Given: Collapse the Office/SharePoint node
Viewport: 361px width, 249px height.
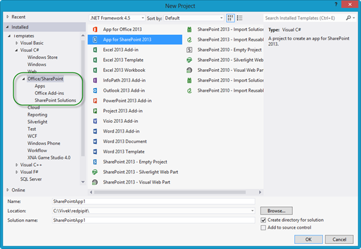Looking at the screenshot, I should coord(24,79).
